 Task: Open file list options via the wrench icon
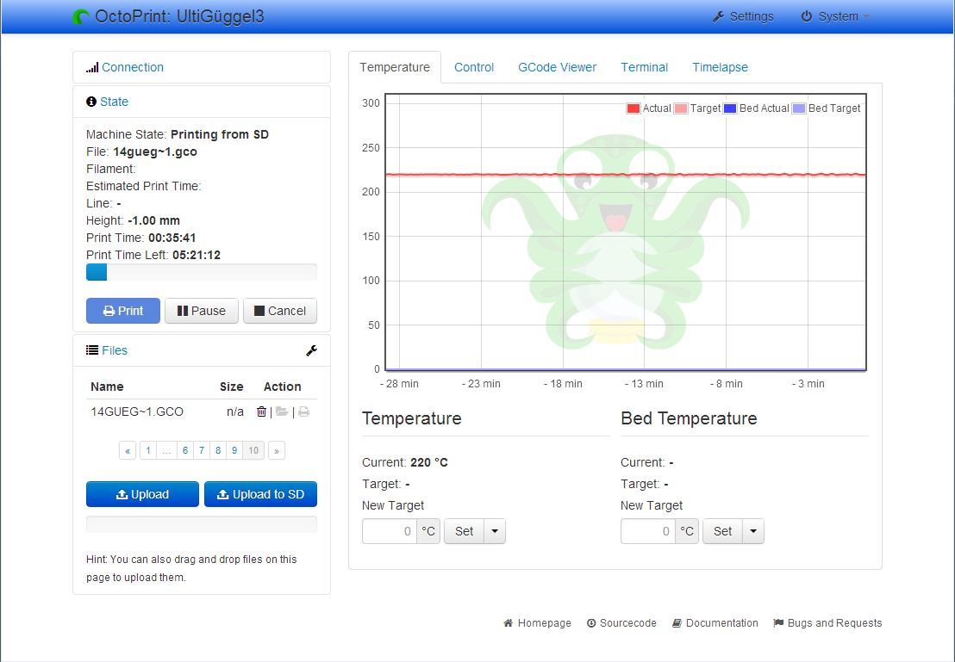(x=311, y=350)
